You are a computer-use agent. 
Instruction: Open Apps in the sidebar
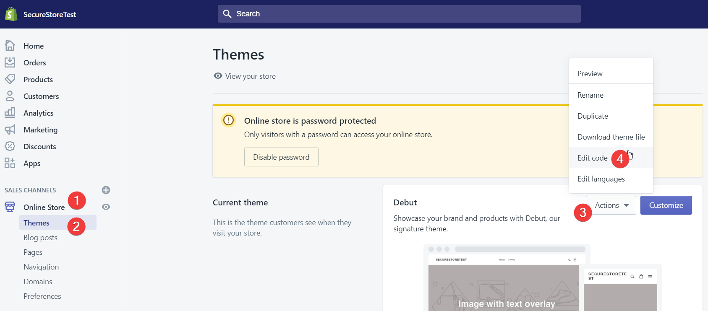point(32,163)
